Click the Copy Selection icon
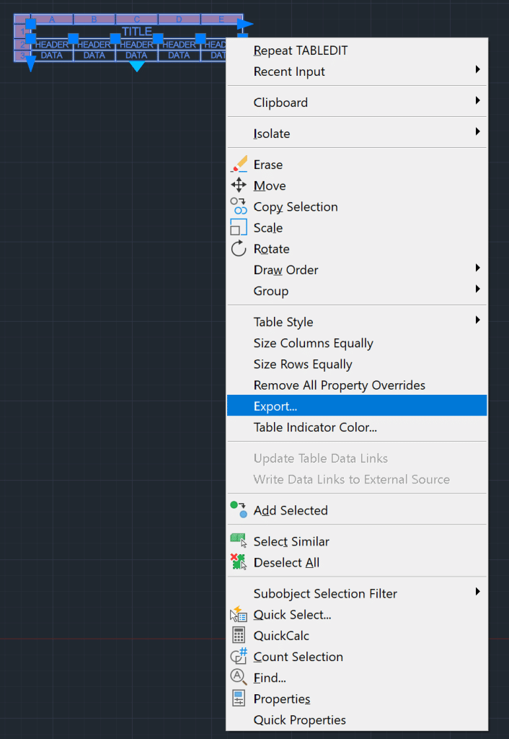 (x=239, y=206)
